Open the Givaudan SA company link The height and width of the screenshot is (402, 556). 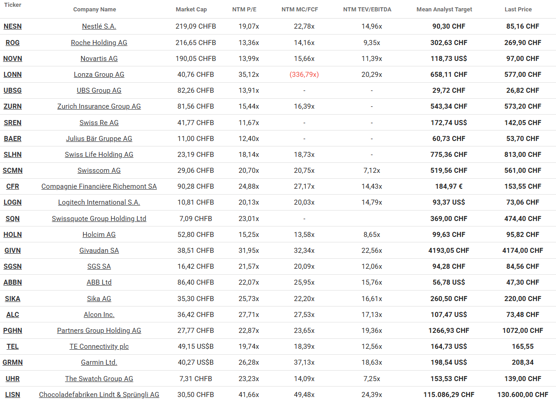99,251
